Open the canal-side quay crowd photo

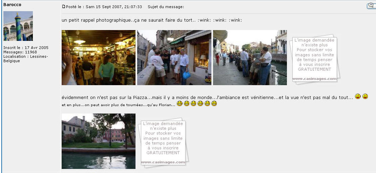tap(250, 57)
